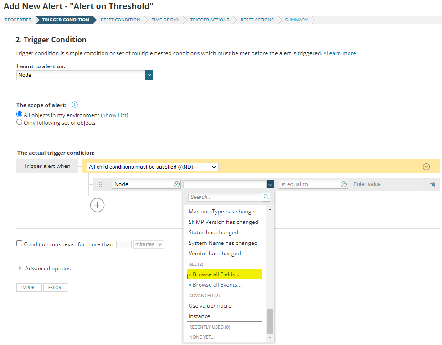This screenshot has height=345, width=442.
Task: Select All objects in my environment
Action: 20,115
